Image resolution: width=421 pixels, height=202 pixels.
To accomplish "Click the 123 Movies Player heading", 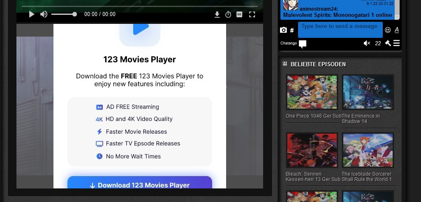I will pos(140,59).
